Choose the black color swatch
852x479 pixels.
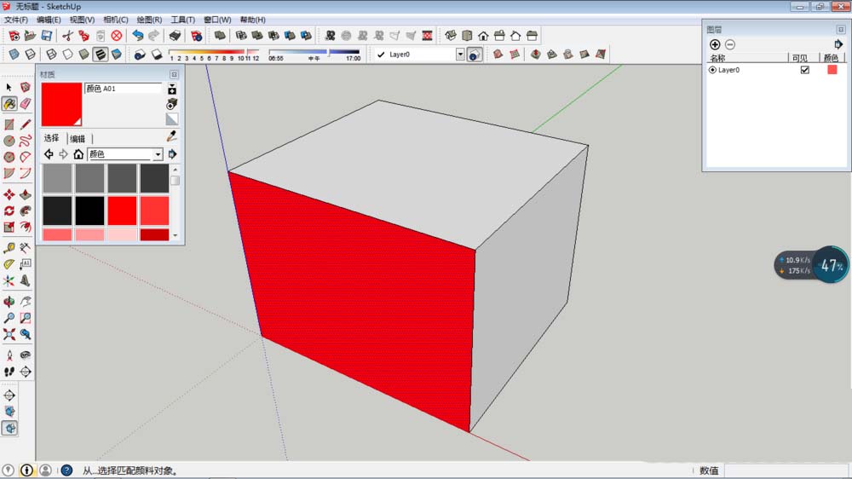click(x=89, y=210)
